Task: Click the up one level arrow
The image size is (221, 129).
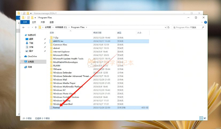Action: point(36,28)
